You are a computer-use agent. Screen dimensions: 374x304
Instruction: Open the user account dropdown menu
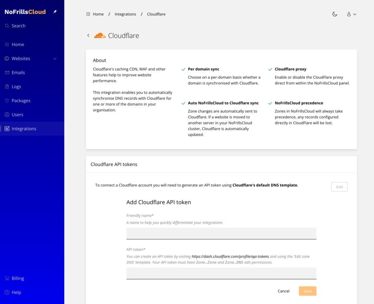click(351, 14)
